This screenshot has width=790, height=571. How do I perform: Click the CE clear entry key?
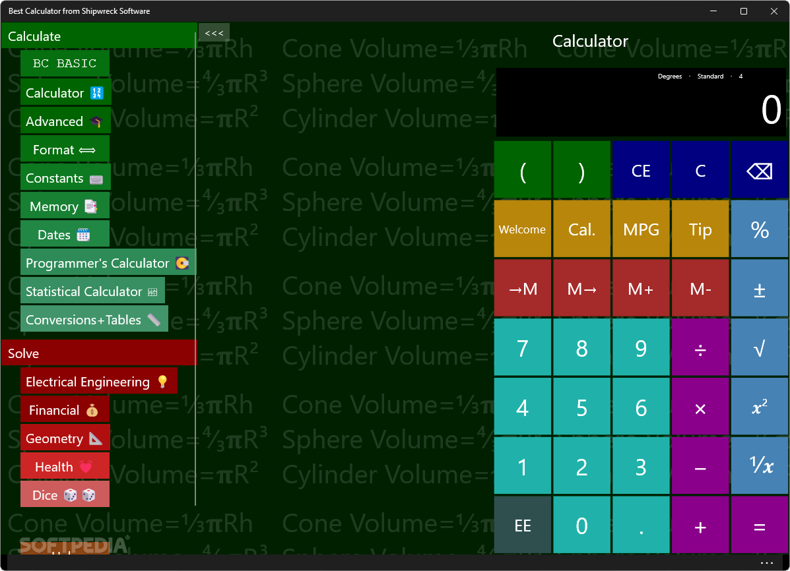point(641,169)
